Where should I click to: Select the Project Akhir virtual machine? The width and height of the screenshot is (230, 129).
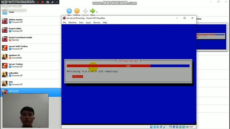[x=31, y=30]
